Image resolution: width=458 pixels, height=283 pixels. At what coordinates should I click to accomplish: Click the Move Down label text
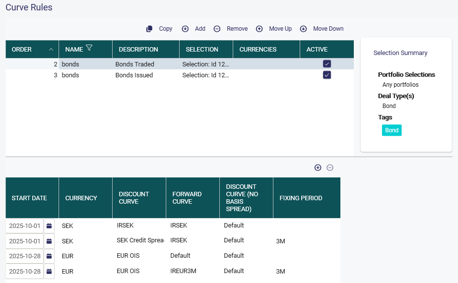coord(328,29)
